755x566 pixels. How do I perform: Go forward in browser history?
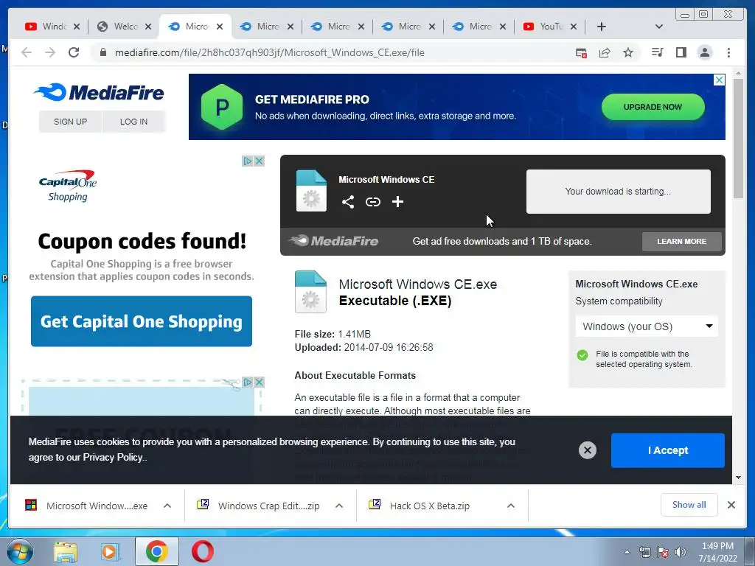(50, 52)
